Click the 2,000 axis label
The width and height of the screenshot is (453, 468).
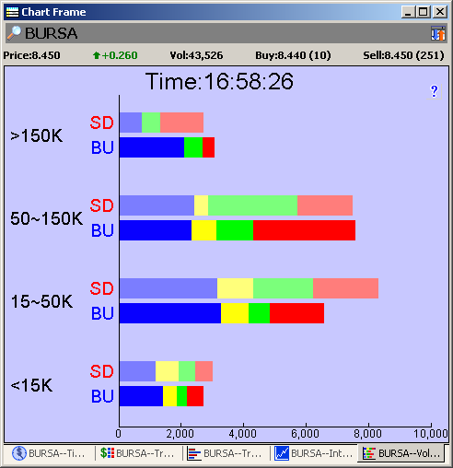(180, 434)
